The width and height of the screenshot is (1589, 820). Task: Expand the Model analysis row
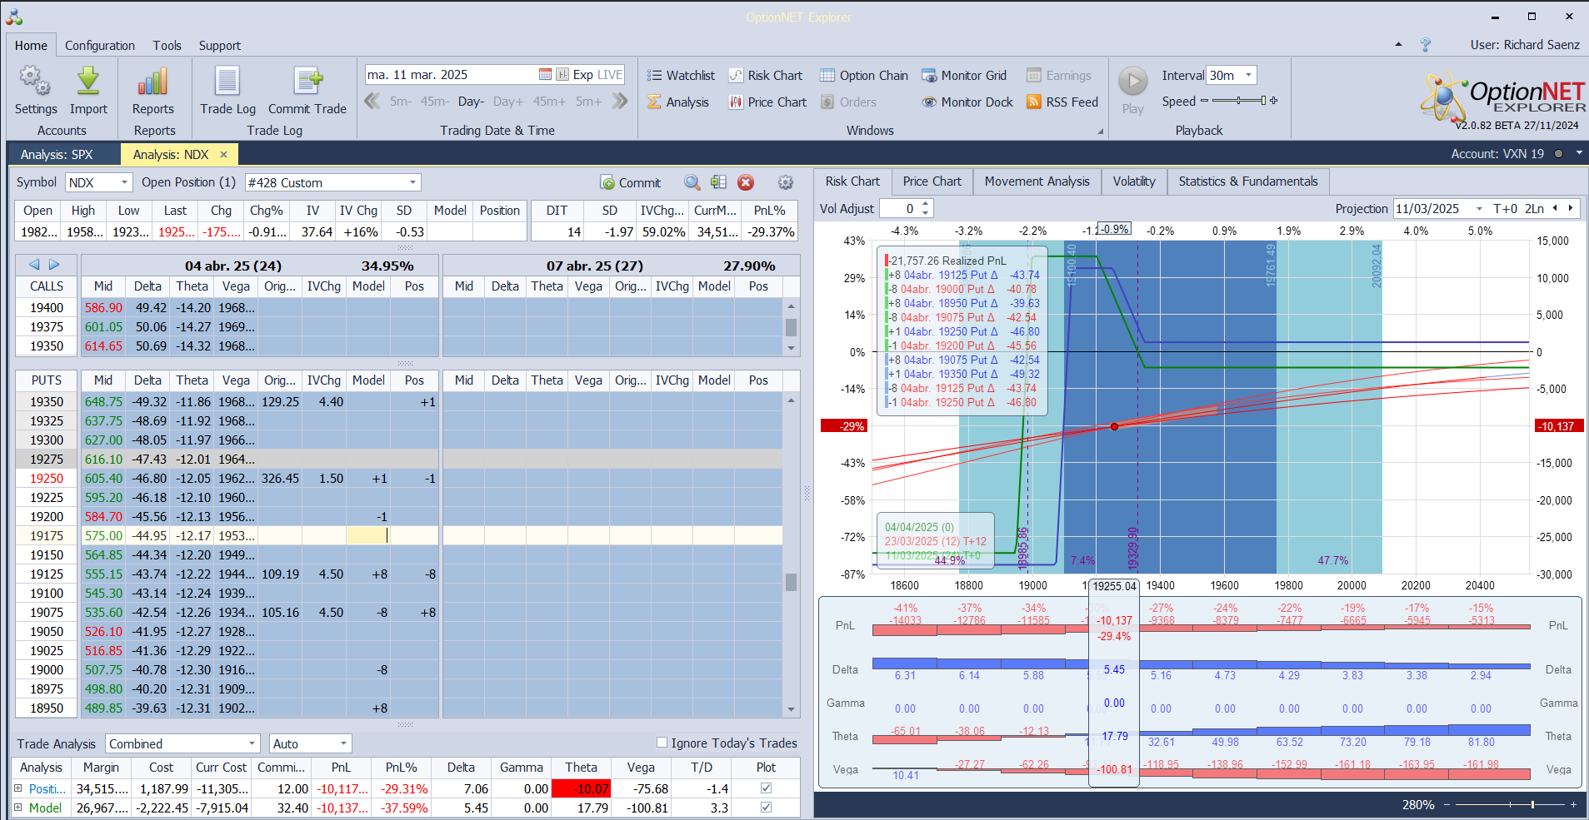[18, 808]
